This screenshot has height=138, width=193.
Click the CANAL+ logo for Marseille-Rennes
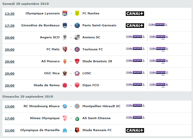coord(135,131)
